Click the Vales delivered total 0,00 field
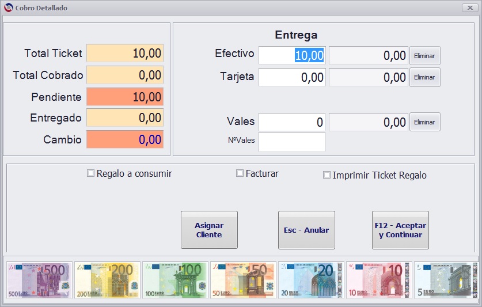Screen dimensions: 482x307 (368, 122)
